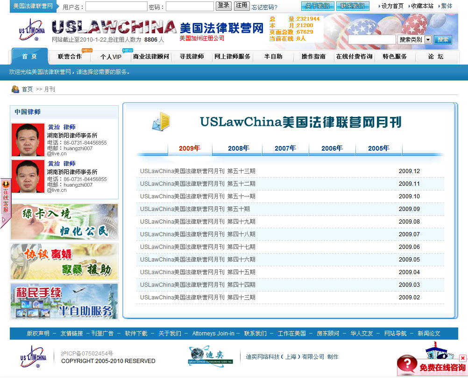Click 收藏本站 link
468x378 pixels.
click(422, 6)
